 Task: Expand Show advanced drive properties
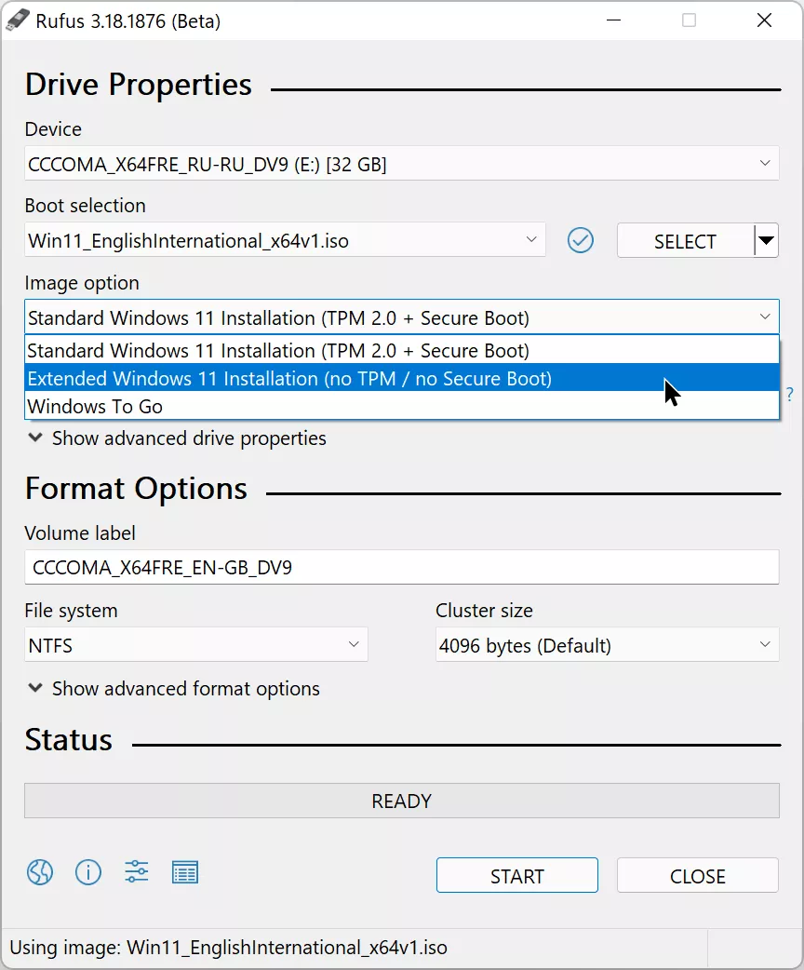tap(177, 438)
